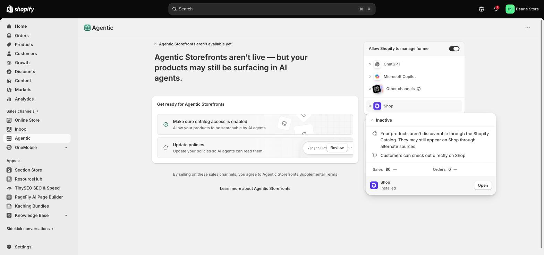Click the Other channels info icon

419,89
